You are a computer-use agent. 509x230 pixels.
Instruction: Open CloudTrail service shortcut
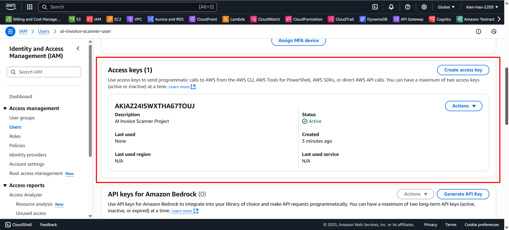[x=341, y=19]
